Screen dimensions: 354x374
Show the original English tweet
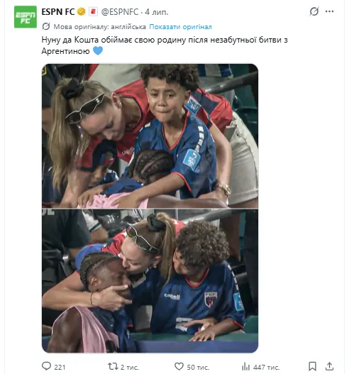(x=180, y=27)
